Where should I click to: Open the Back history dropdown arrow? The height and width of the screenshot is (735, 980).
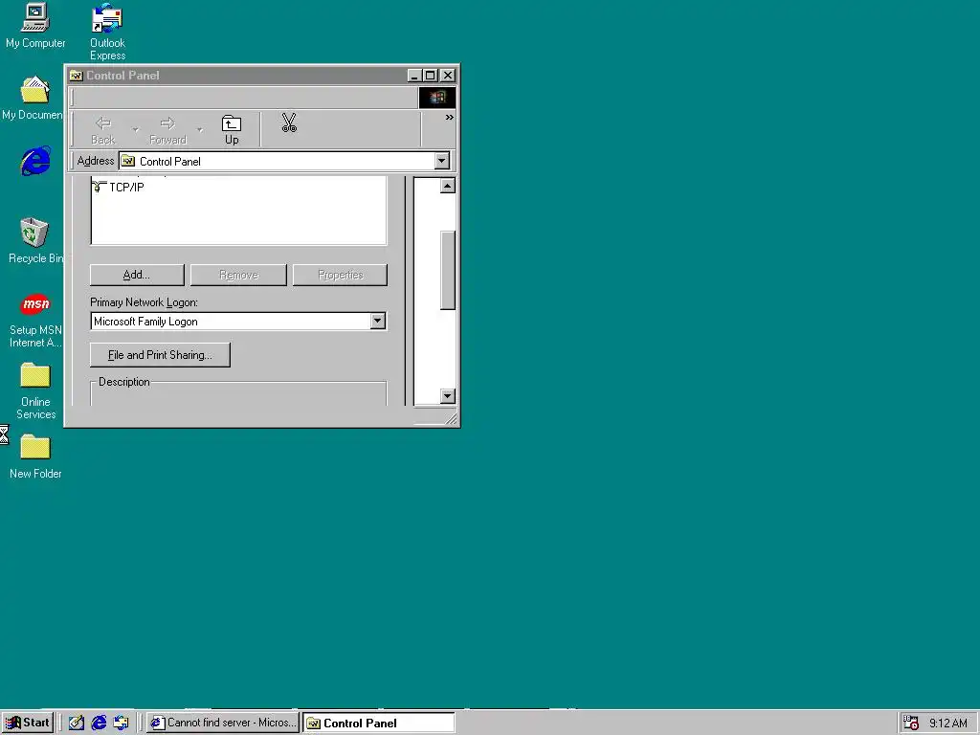pos(135,130)
